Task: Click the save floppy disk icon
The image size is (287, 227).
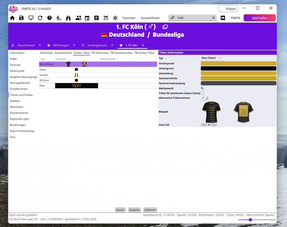Action: [22, 18]
